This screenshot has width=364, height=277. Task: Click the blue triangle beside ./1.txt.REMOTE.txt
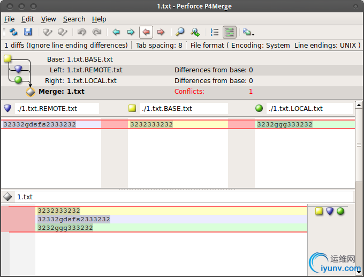coord(7,108)
